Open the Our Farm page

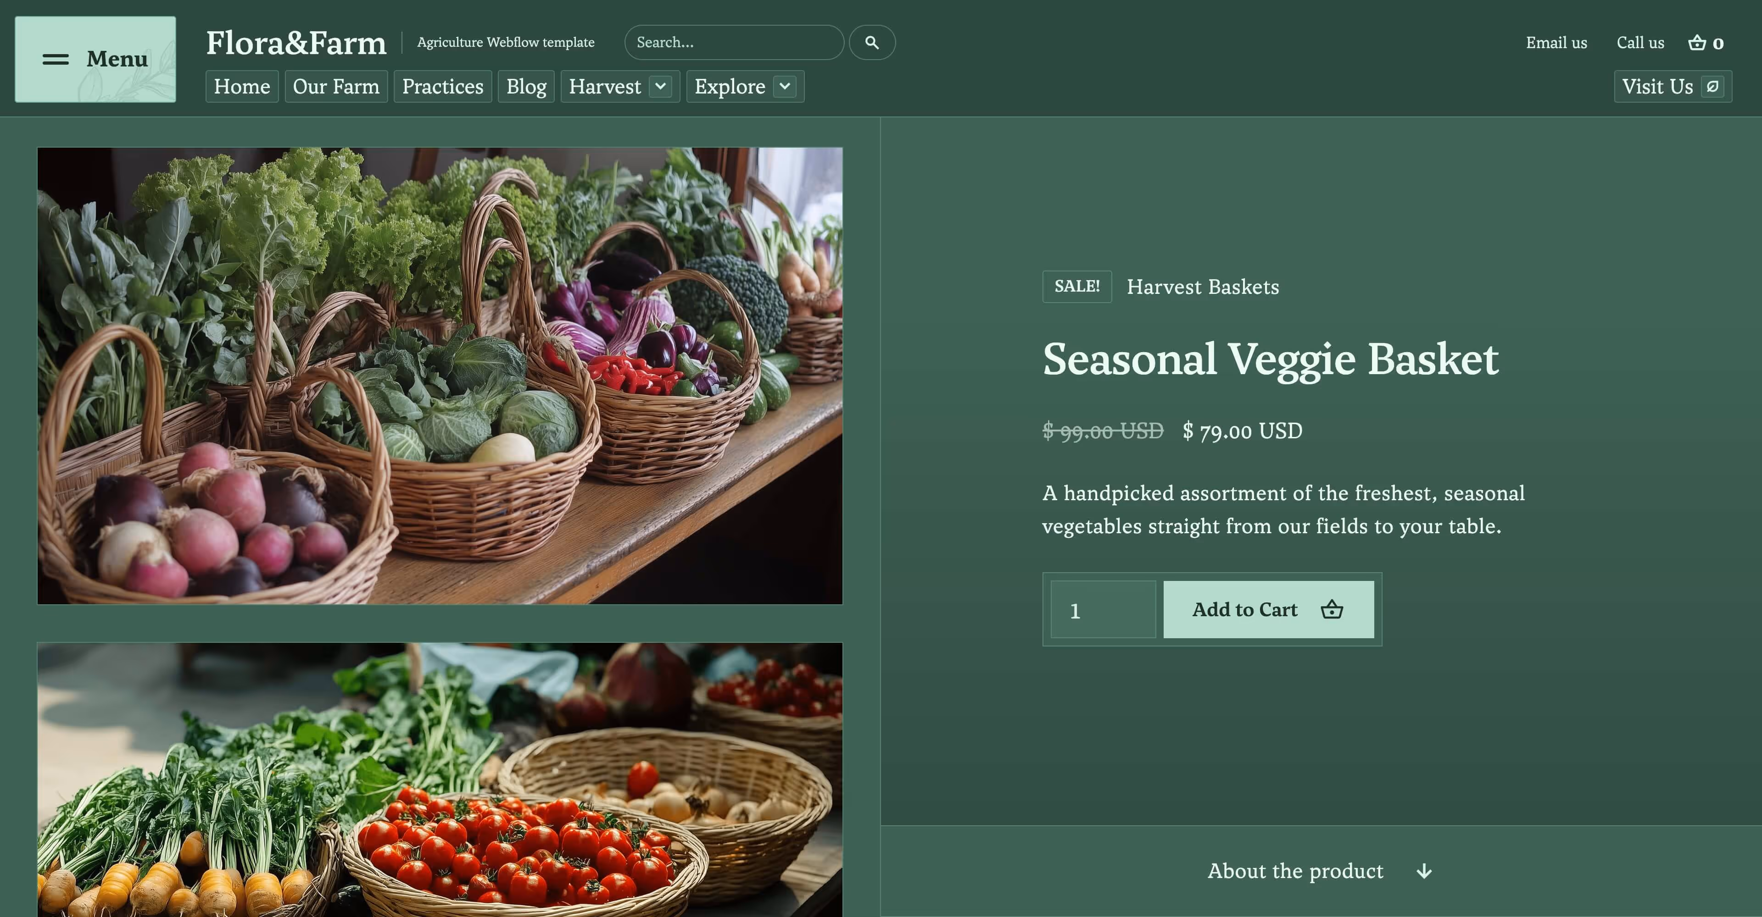336,87
